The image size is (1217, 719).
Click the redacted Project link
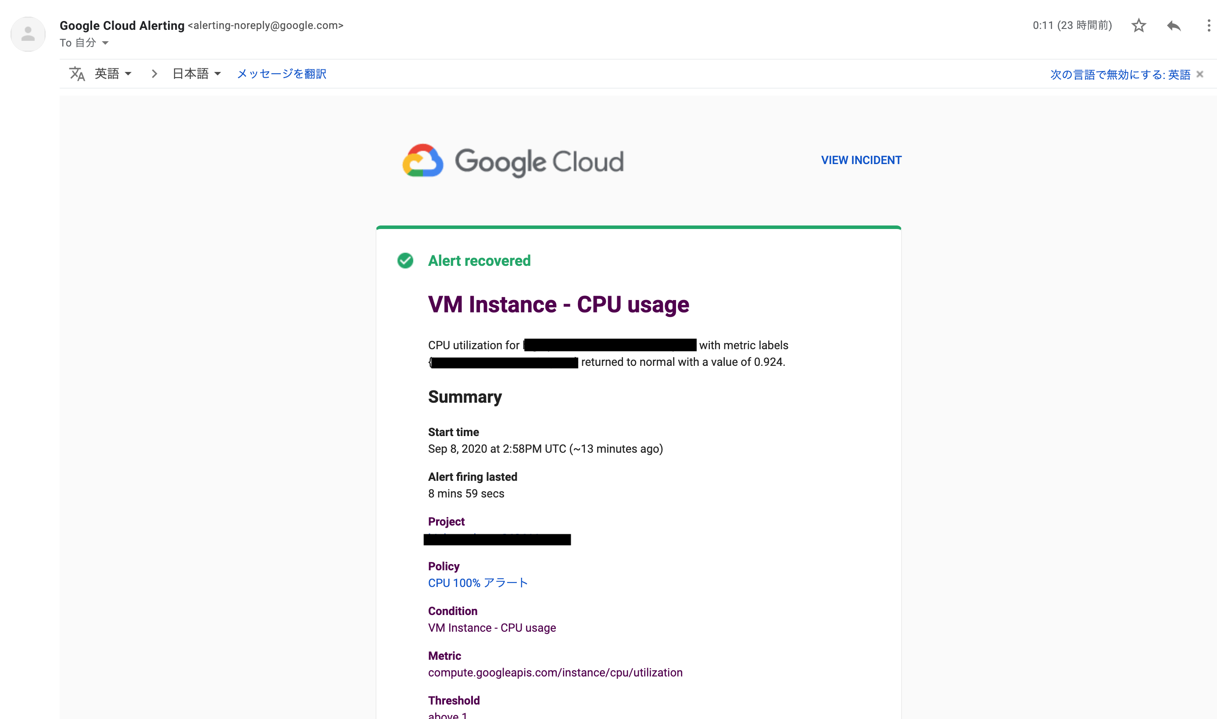click(497, 539)
